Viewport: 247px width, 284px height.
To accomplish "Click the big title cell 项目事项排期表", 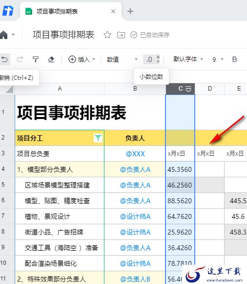I will (x=71, y=113).
